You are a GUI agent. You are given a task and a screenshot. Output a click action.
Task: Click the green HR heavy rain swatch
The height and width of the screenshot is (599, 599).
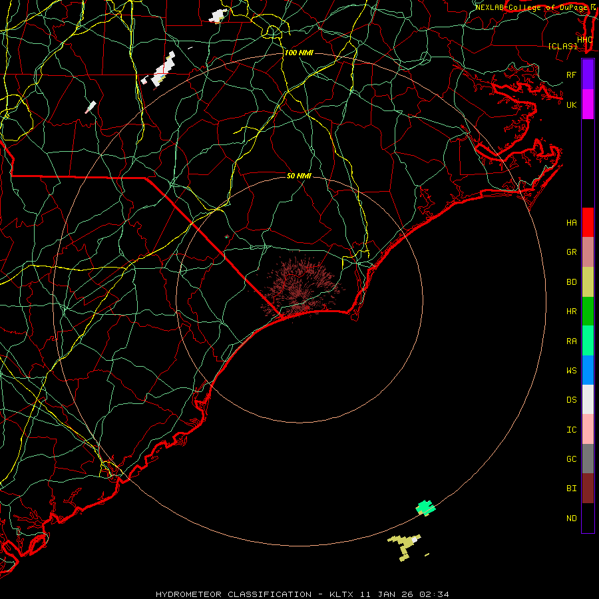point(588,311)
